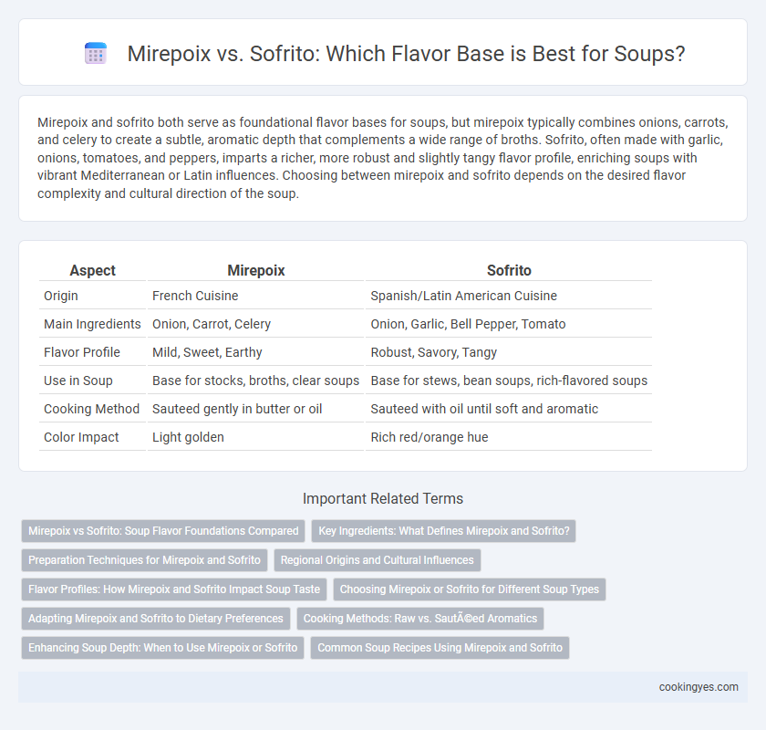Select 'Adapting Mirepoix and Sofrito to Dietary Preferences'
The width and height of the screenshot is (766, 730).
(155, 619)
